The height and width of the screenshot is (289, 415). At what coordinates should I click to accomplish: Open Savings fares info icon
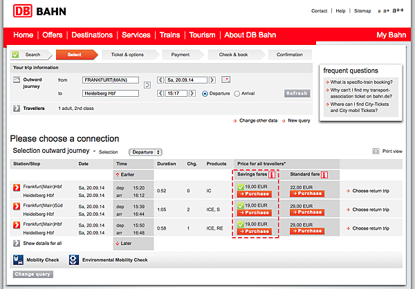point(272,175)
